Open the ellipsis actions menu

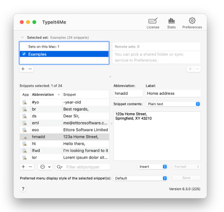pos(45,167)
